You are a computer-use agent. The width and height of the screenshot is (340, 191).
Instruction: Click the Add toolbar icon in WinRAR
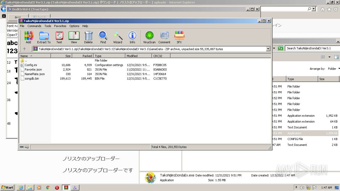click(x=28, y=37)
